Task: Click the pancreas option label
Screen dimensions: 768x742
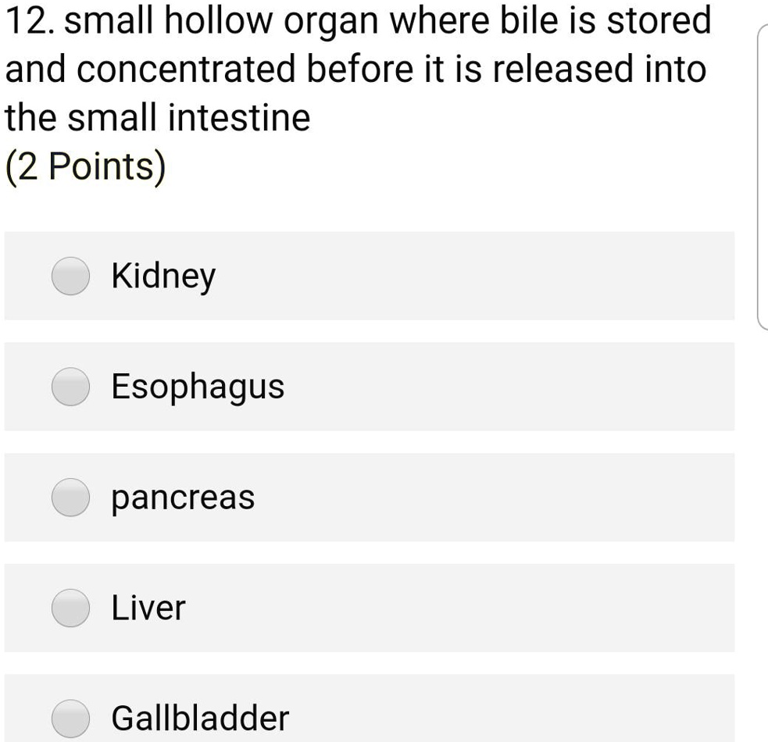Action: click(x=182, y=498)
